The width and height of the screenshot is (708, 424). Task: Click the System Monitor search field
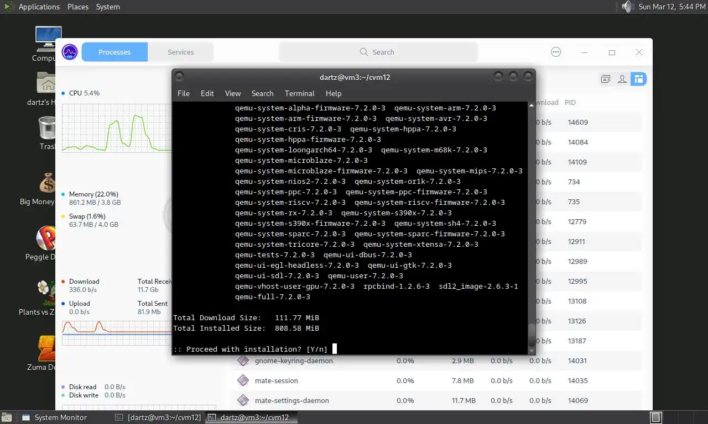pos(378,52)
